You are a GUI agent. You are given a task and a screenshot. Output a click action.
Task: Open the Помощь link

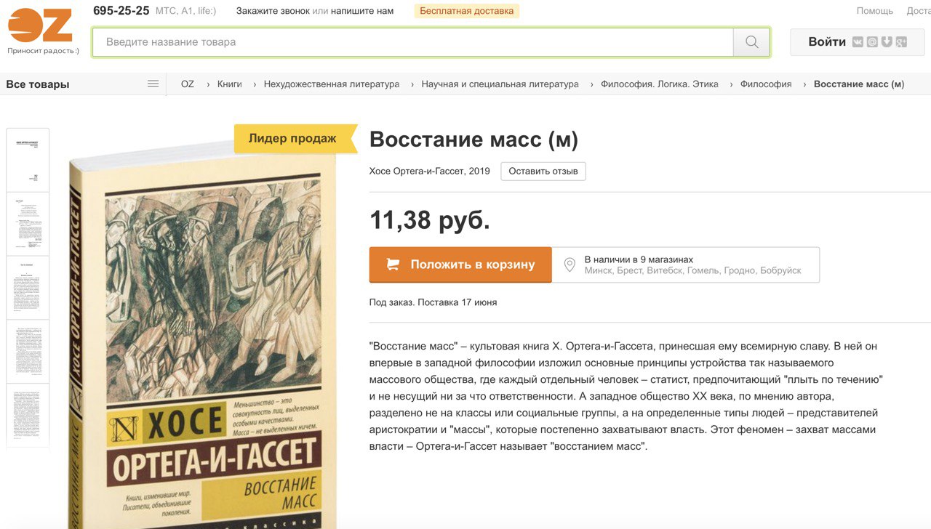875,11
